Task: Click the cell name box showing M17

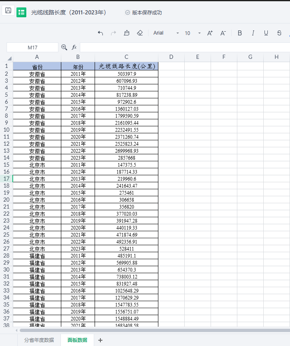Action: [x=32, y=47]
